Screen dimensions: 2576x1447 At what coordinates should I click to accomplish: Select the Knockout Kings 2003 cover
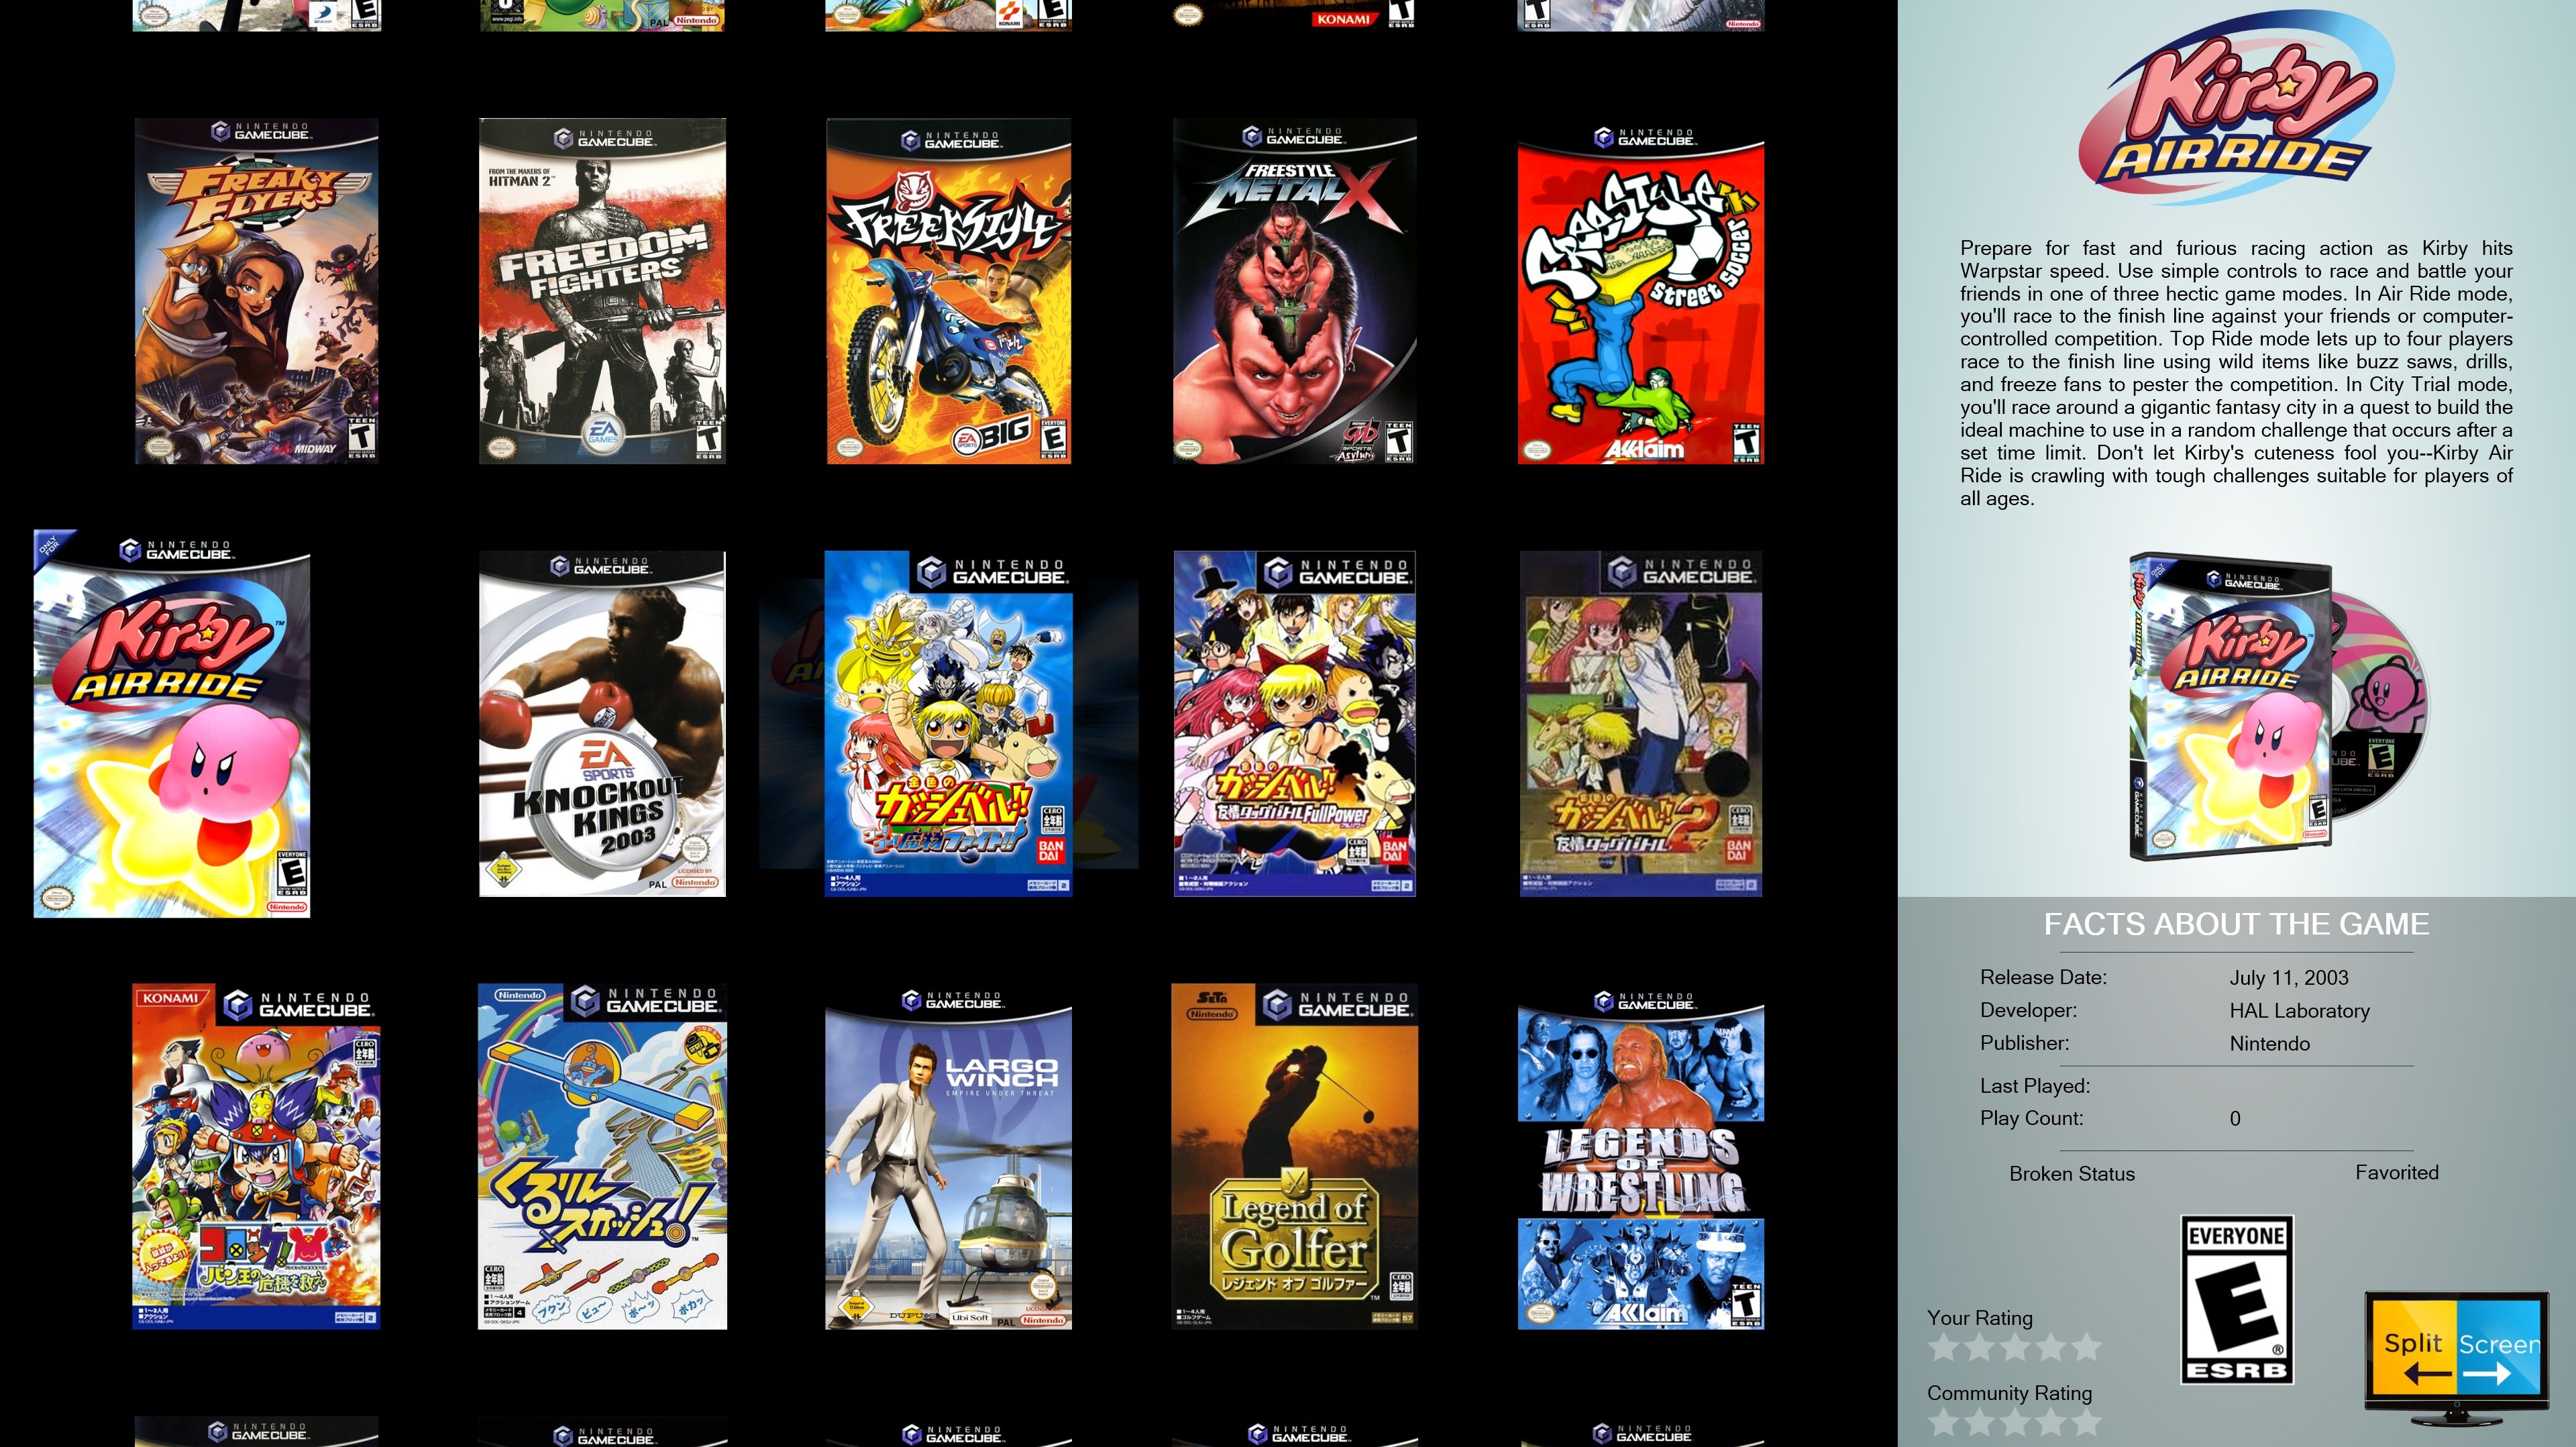[x=602, y=724]
